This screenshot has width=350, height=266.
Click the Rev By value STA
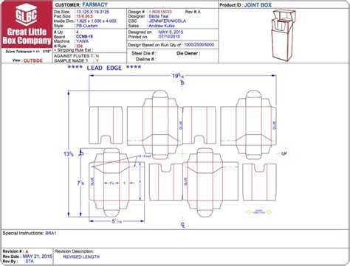[30, 262]
